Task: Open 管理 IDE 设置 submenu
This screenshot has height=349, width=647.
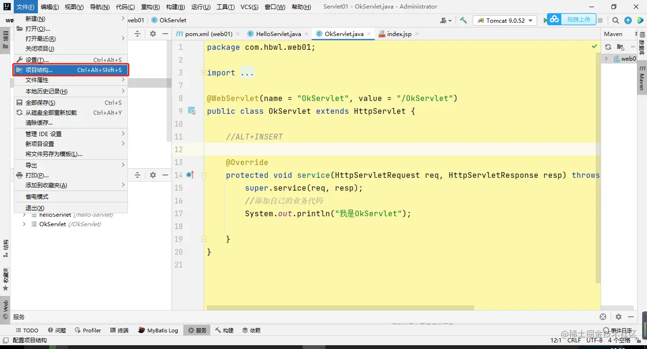Action: pos(70,134)
